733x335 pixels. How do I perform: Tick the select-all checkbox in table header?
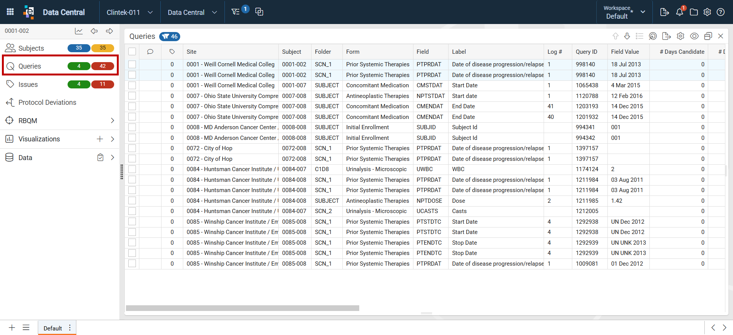(x=132, y=52)
